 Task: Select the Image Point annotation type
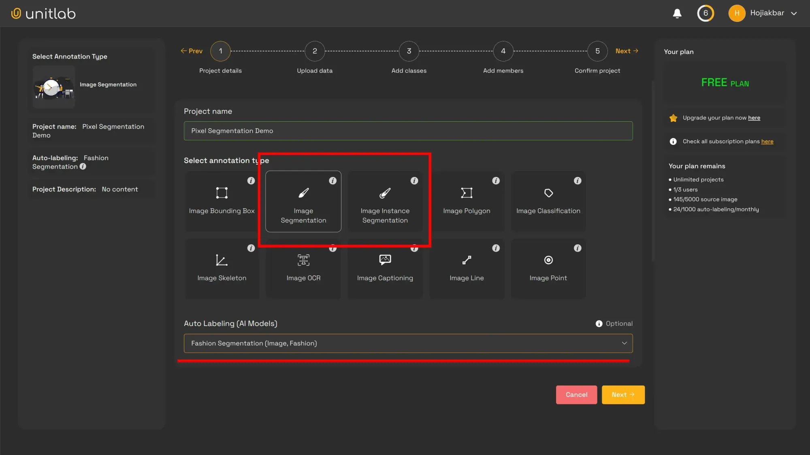[x=548, y=269]
